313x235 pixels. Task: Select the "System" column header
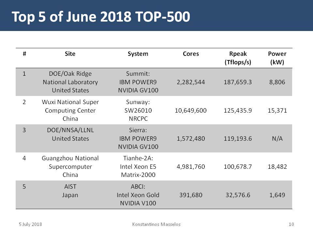coord(138,54)
